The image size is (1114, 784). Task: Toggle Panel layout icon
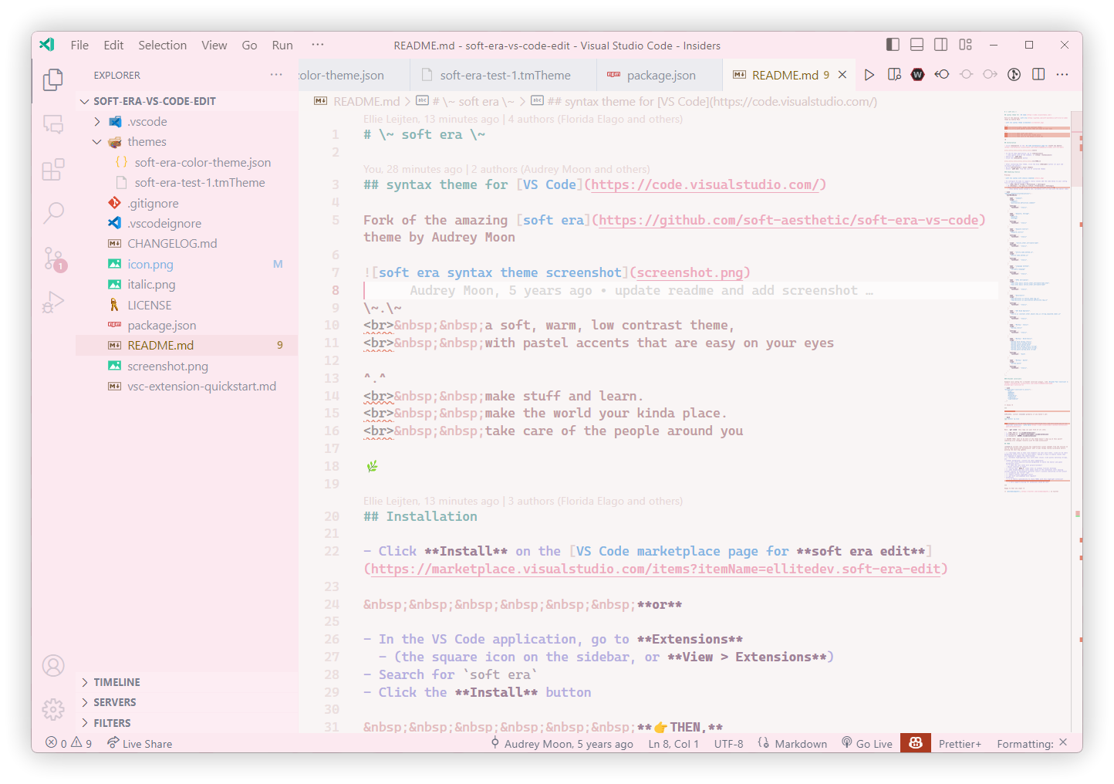coord(917,45)
